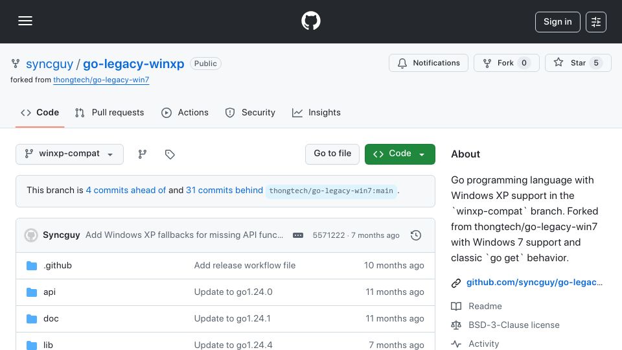Expand the winxp-compat branch selector
This screenshot has width=622, height=350.
click(x=69, y=154)
